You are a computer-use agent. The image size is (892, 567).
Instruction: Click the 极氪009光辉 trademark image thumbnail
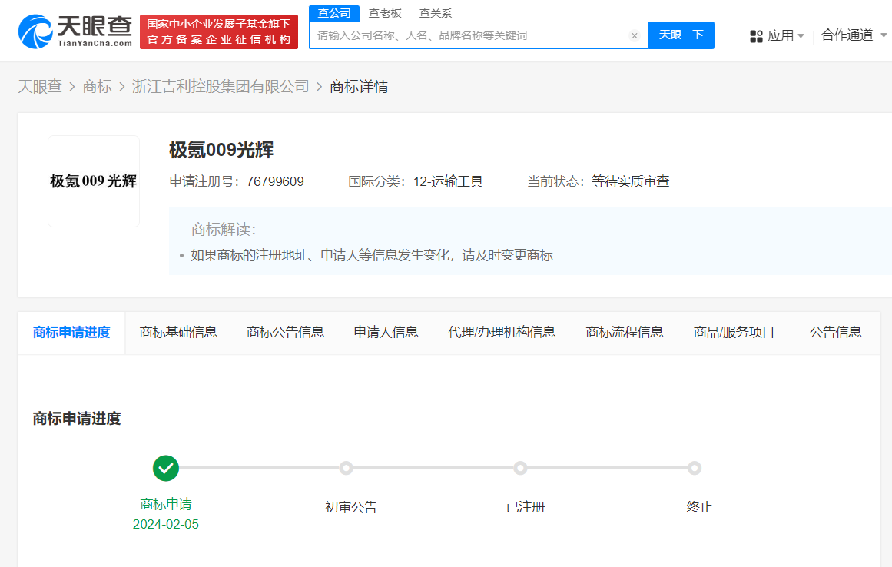click(94, 181)
